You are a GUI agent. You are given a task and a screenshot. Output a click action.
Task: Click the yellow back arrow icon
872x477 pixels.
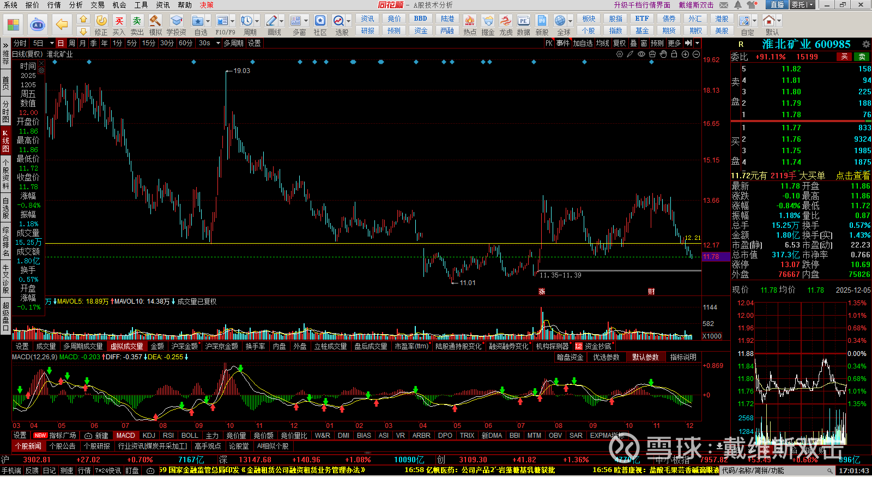[x=62, y=25]
